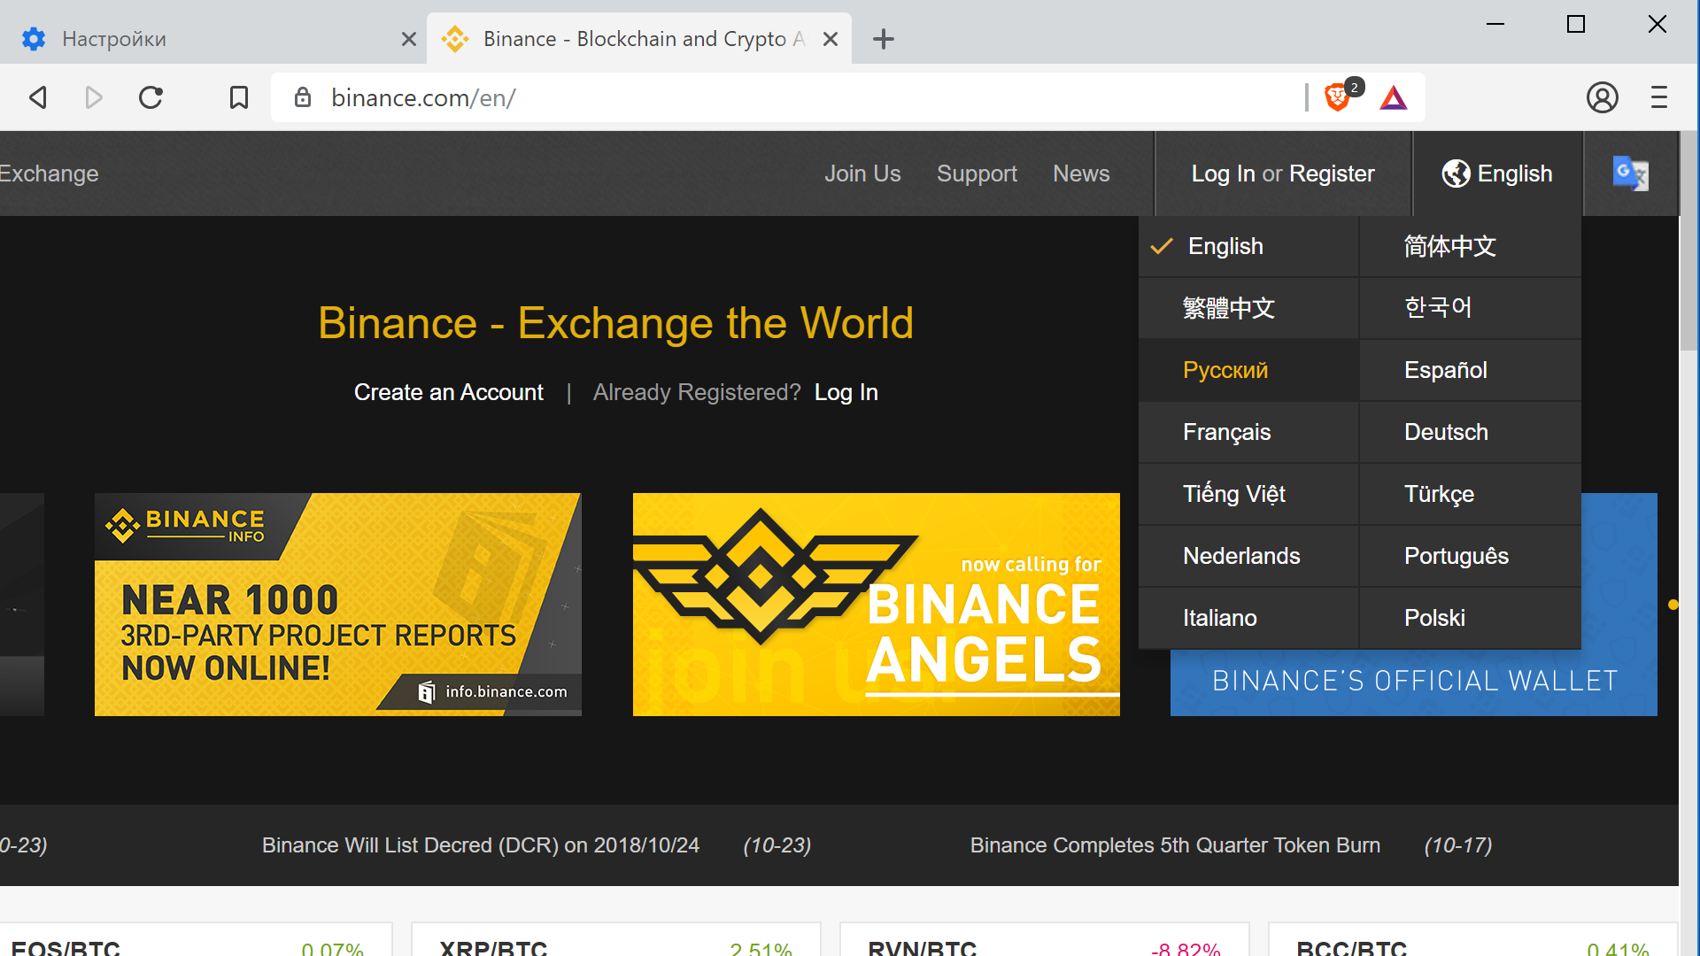Switch language to Italiano
Viewport: 1700px width, 956px height.
1248,618
